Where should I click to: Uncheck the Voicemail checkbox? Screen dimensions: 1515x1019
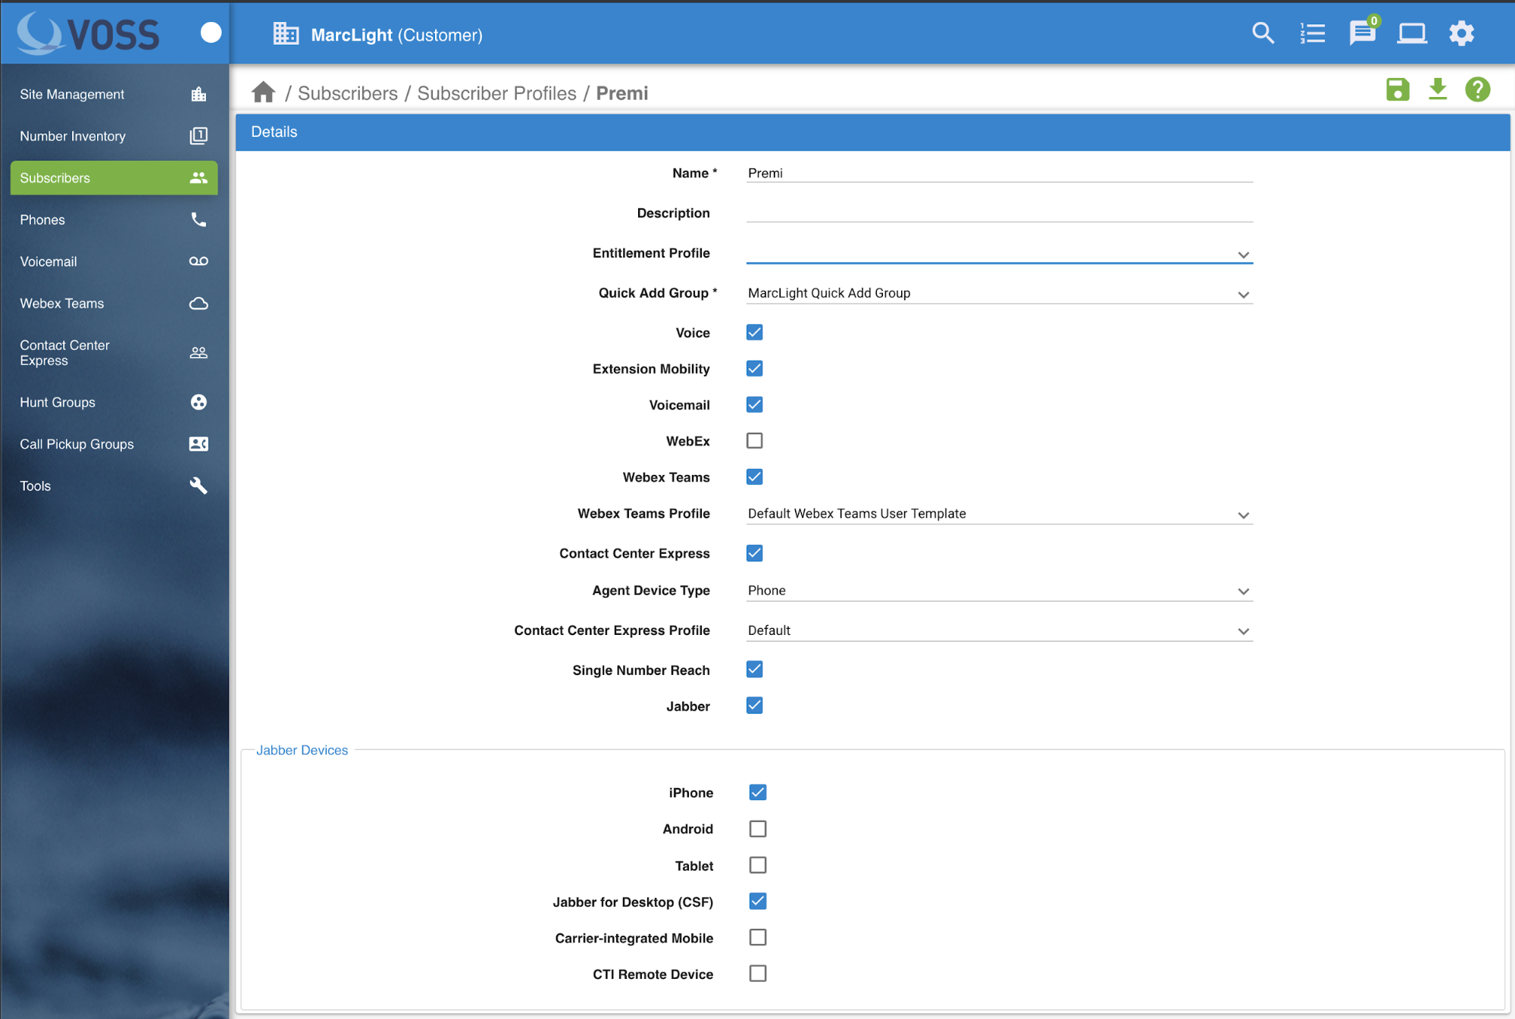click(x=754, y=405)
